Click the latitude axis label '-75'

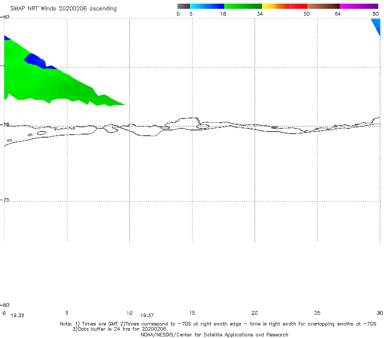(x=5, y=200)
